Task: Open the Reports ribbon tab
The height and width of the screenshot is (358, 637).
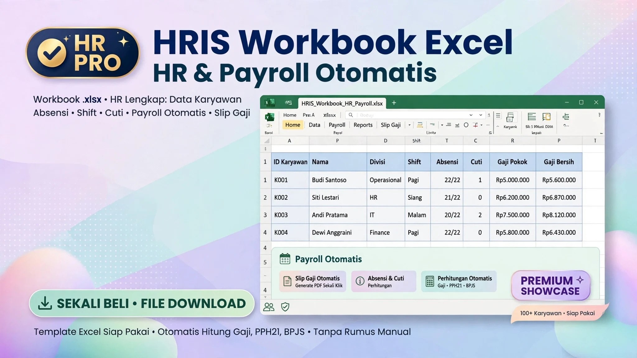Action: pyautogui.click(x=363, y=125)
